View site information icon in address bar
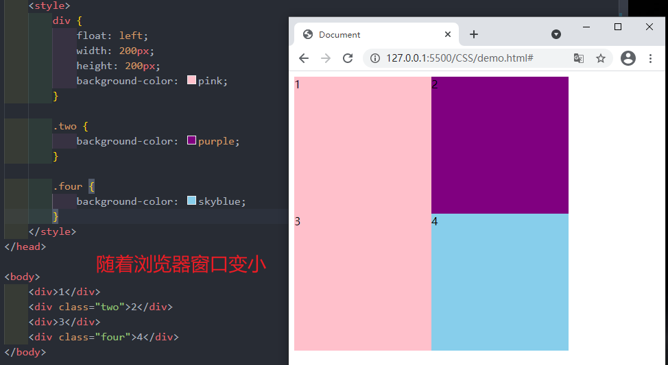 pos(375,58)
